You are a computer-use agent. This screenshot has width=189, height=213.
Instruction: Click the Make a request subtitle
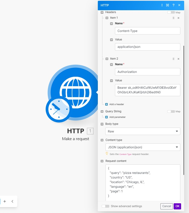coord(76,139)
